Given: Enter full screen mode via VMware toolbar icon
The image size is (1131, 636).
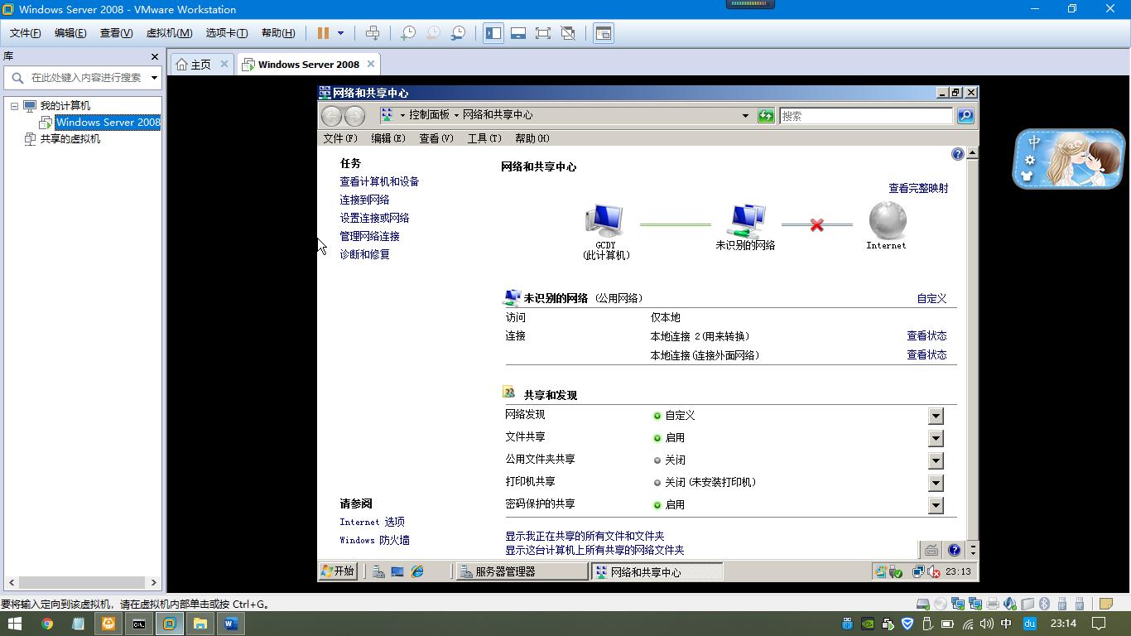Looking at the screenshot, I should pos(543,33).
